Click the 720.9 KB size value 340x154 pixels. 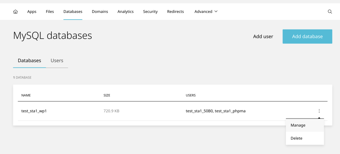tap(112, 111)
